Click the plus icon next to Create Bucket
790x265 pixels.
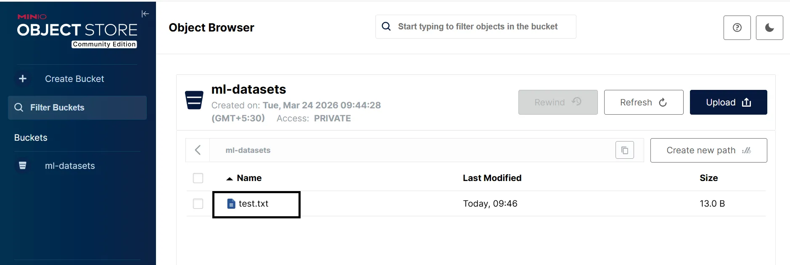[22, 79]
